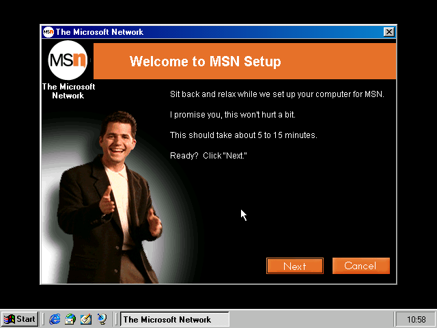Click the 'Welcome to MSN Setup' heading
The width and height of the screenshot is (437, 328).
click(205, 61)
